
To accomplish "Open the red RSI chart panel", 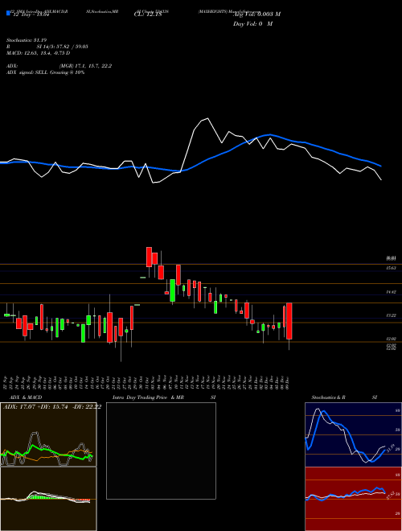I will [x=353, y=499].
